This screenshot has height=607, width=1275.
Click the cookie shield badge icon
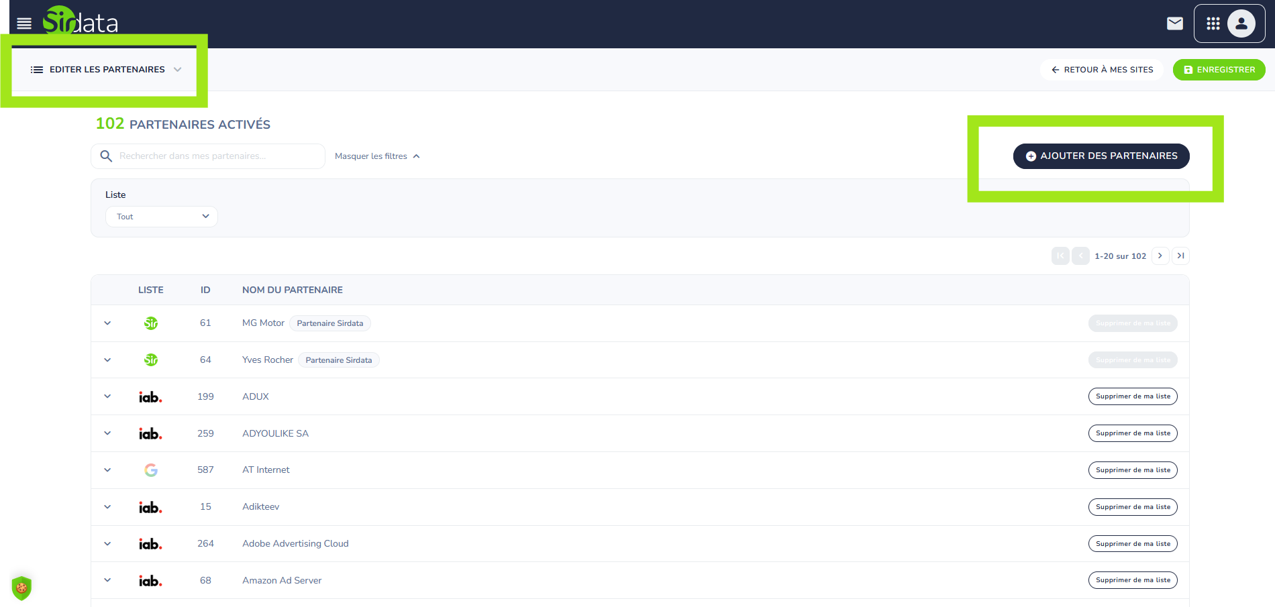click(21, 588)
